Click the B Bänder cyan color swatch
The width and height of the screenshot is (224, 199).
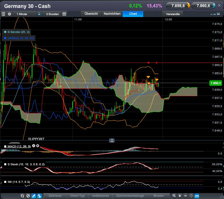(5, 32)
